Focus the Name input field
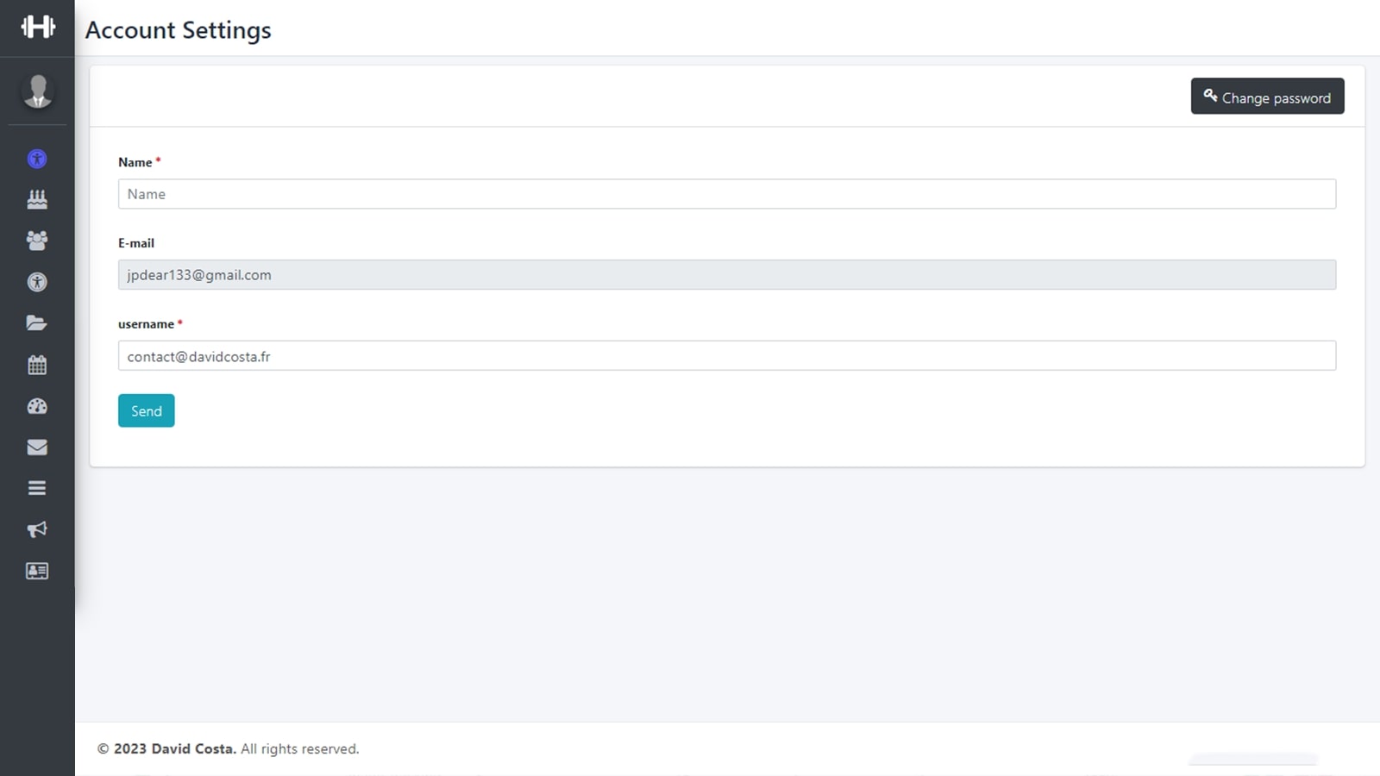1380x776 pixels. (726, 194)
